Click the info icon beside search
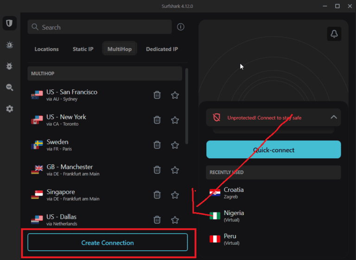The image size is (356, 260). pyautogui.click(x=181, y=27)
